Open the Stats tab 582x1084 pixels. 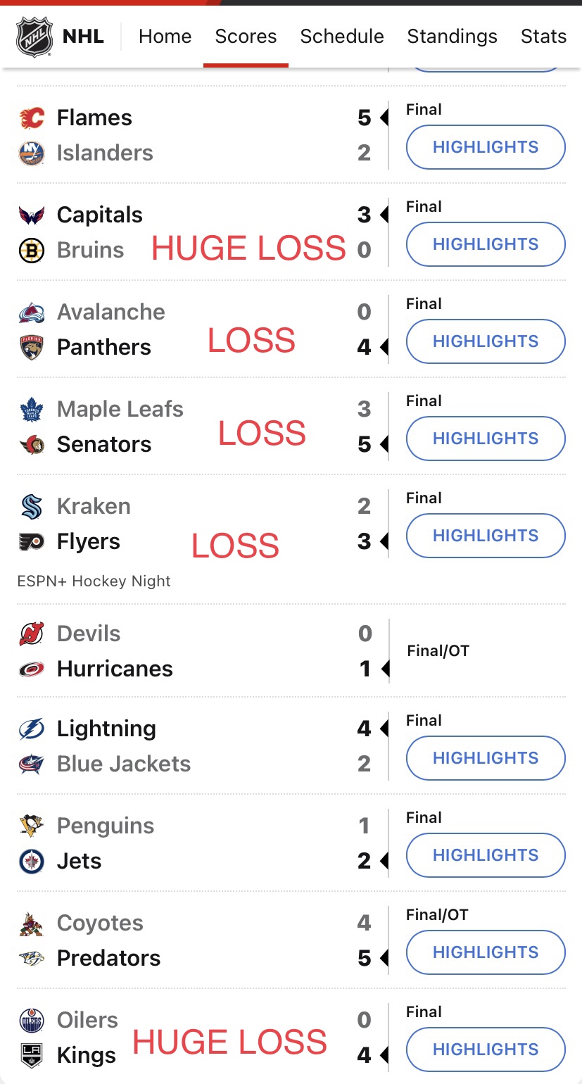pos(543,37)
